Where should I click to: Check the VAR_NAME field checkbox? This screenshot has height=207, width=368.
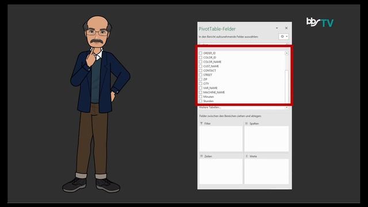tap(201, 88)
